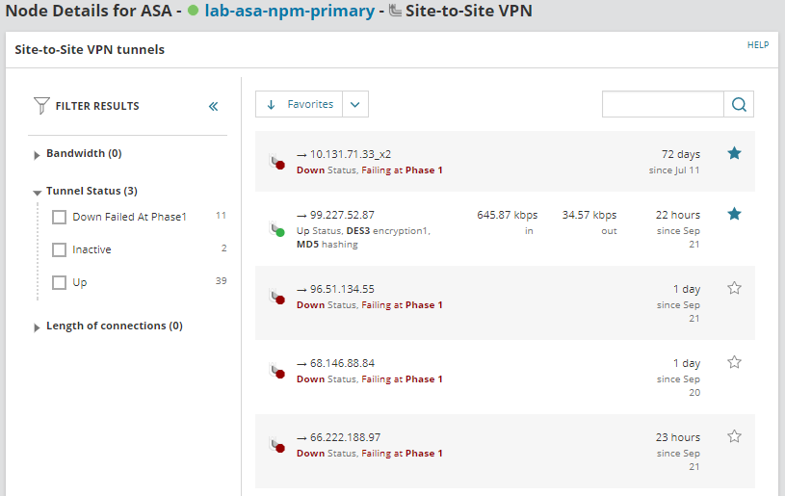
Task: Toggle Favorites sort direction
Action: (x=271, y=104)
